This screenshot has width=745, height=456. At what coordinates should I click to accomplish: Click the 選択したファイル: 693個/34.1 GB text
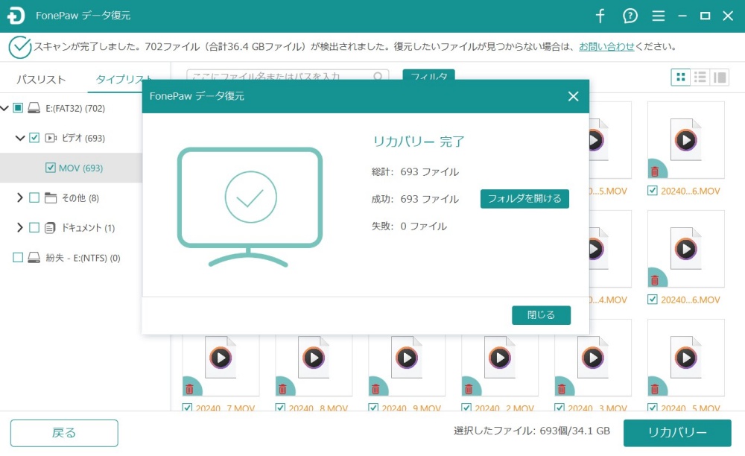[532, 431]
